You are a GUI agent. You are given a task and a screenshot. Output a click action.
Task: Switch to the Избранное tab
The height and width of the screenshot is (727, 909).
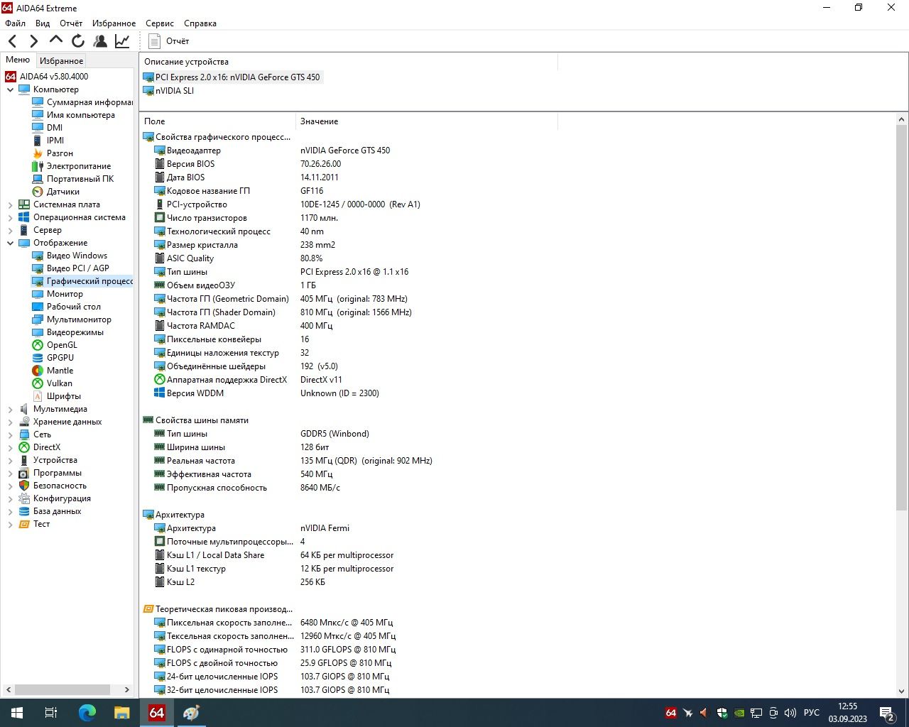(62, 61)
